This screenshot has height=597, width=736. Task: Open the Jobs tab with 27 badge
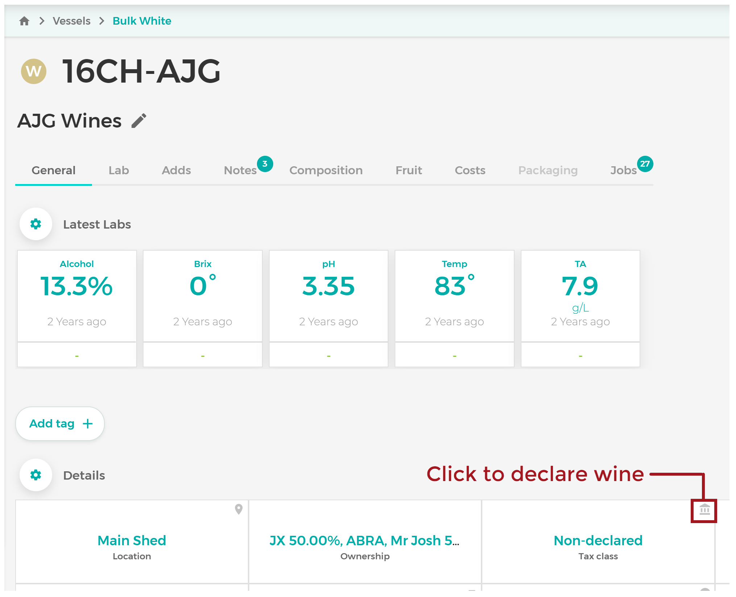(x=624, y=170)
